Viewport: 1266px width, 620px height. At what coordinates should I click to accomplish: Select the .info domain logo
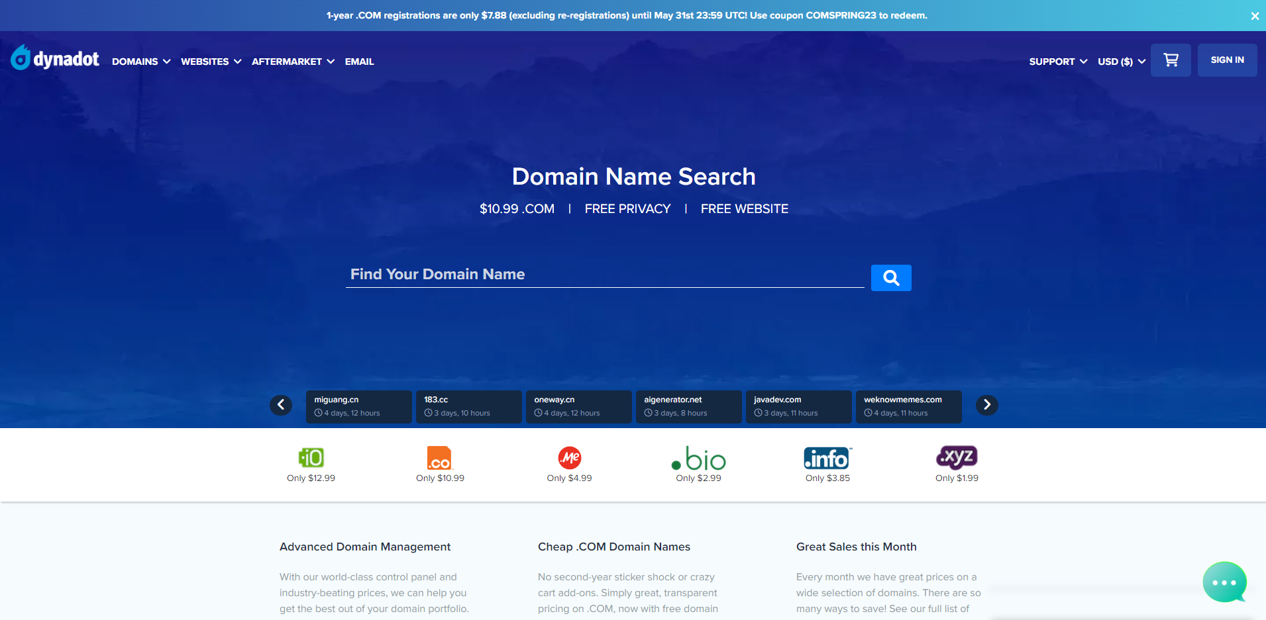[x=828, y=458]
